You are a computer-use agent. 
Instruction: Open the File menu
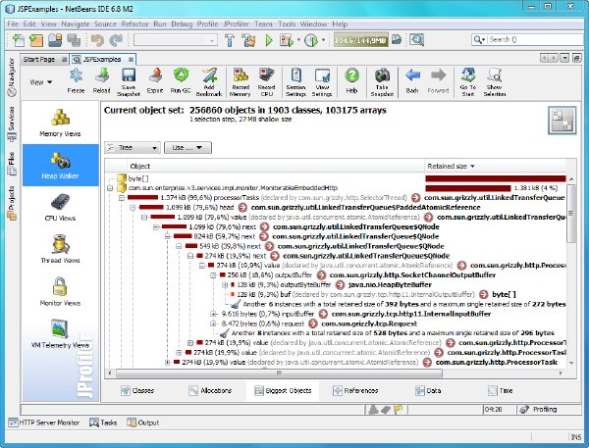pos(13,24)
